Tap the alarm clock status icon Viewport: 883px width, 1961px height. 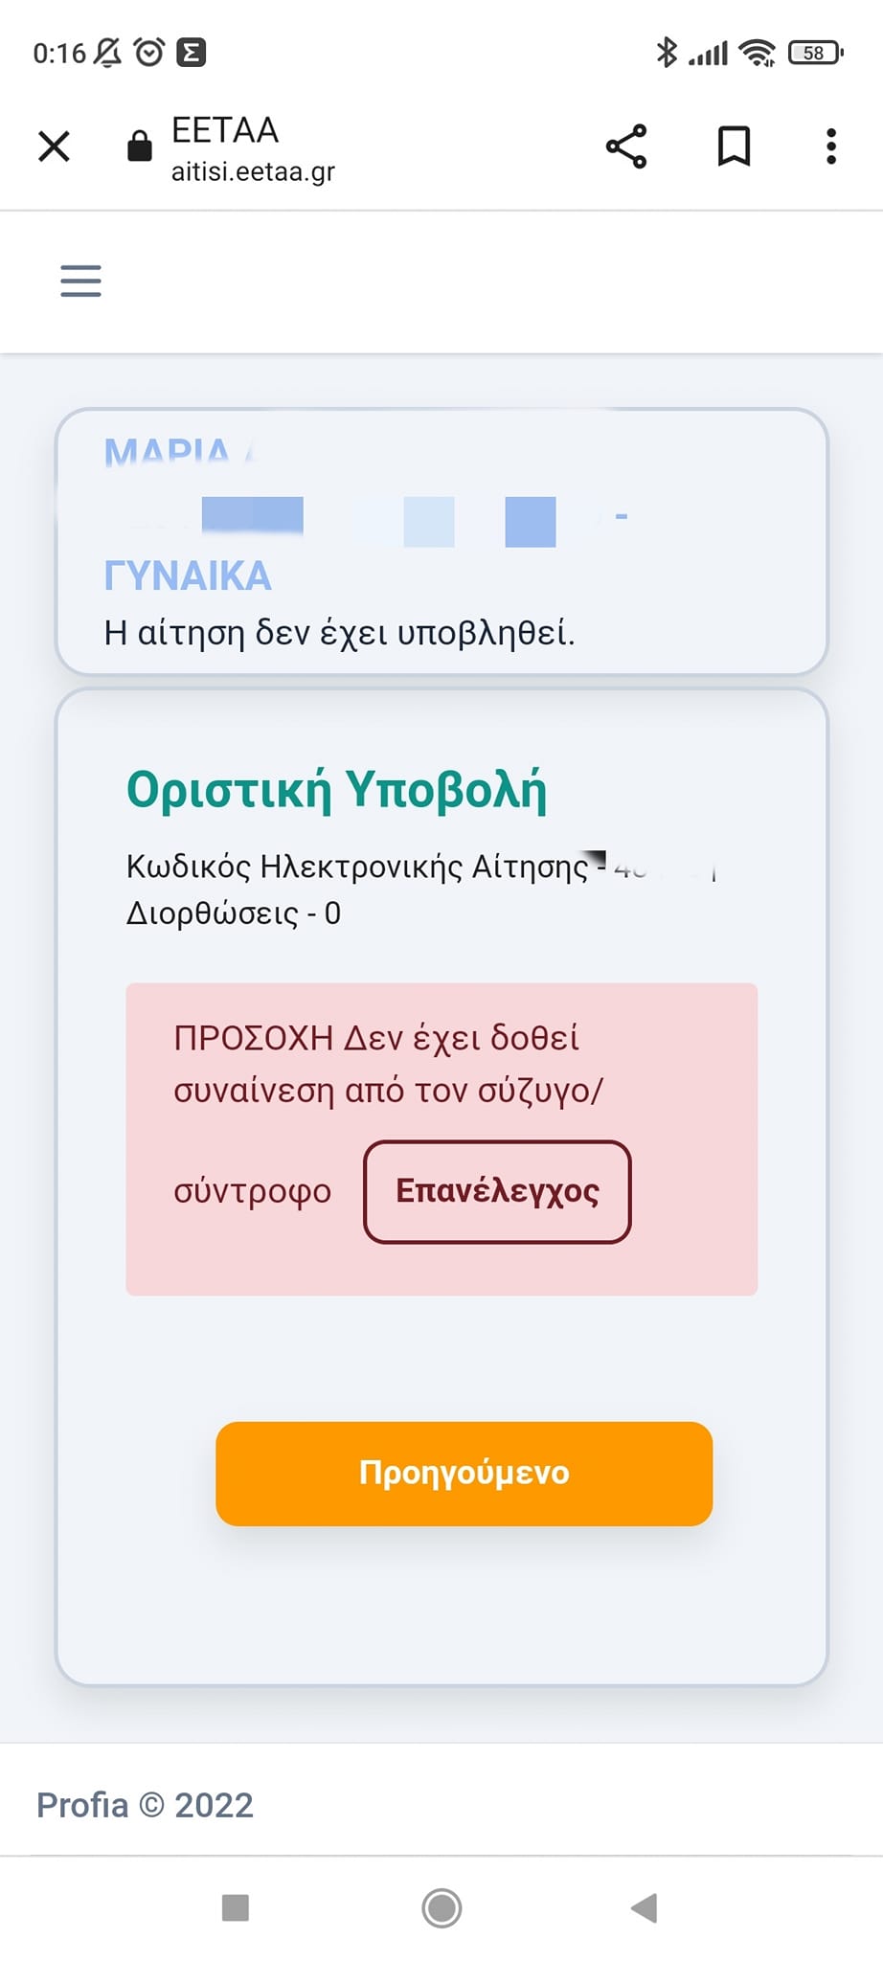pyautogui.click(x=149, y=52)
